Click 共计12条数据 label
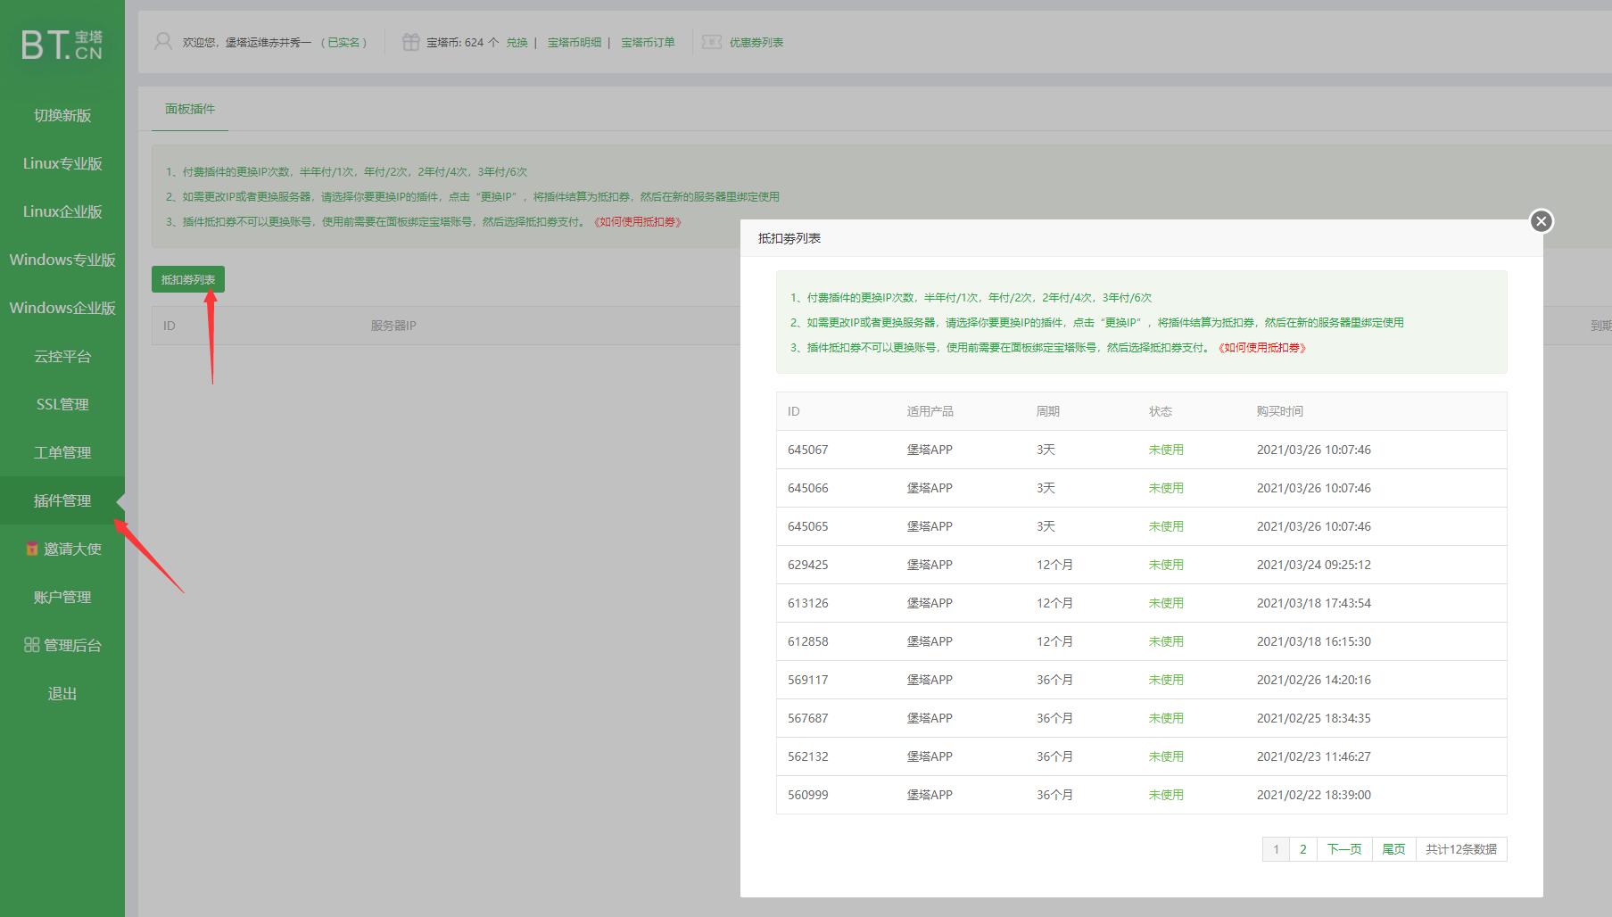This screenshot has width=1612, height=917. coord(1461,849)
